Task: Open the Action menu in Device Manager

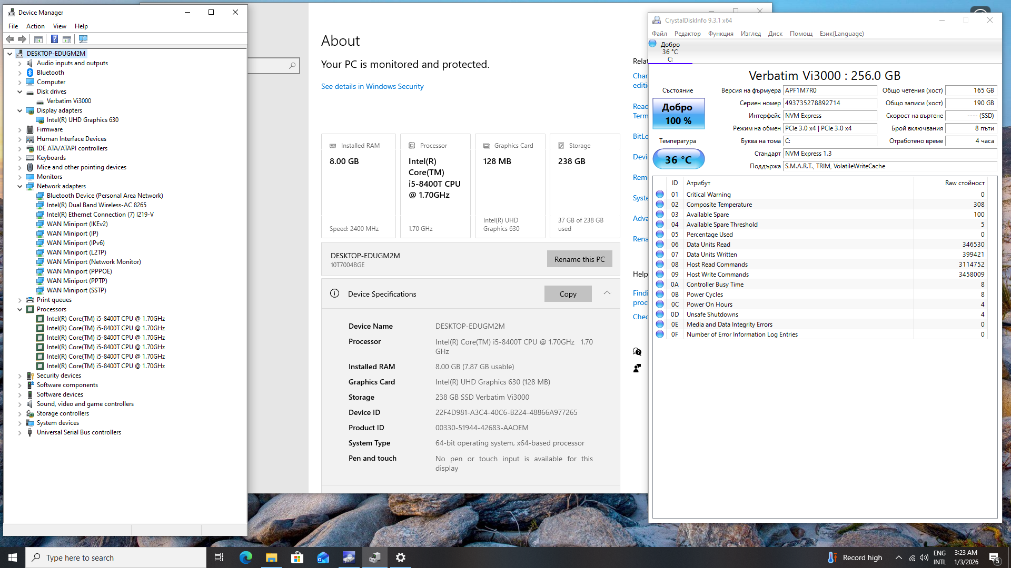Action: (x=35, y=26)
